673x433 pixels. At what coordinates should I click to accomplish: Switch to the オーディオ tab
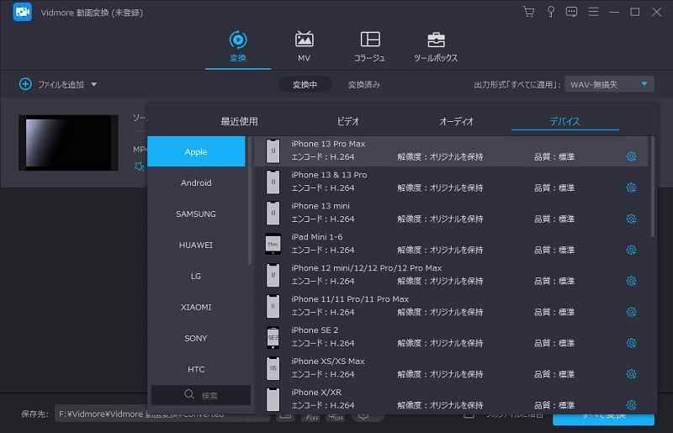(456, 121)
